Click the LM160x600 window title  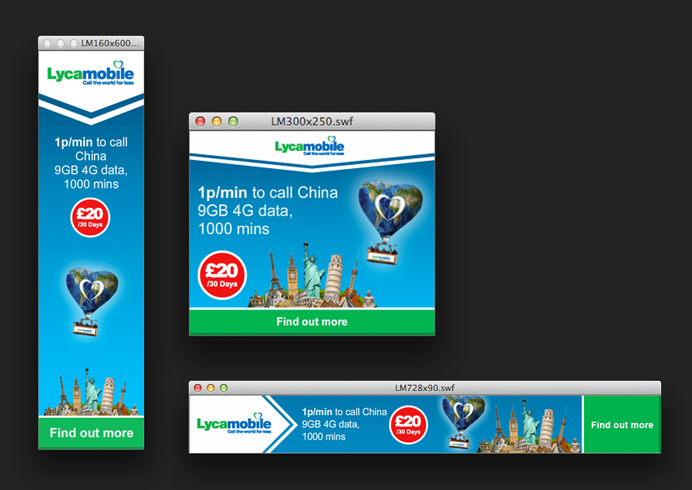pyautogui.click(x=110, y=43)
